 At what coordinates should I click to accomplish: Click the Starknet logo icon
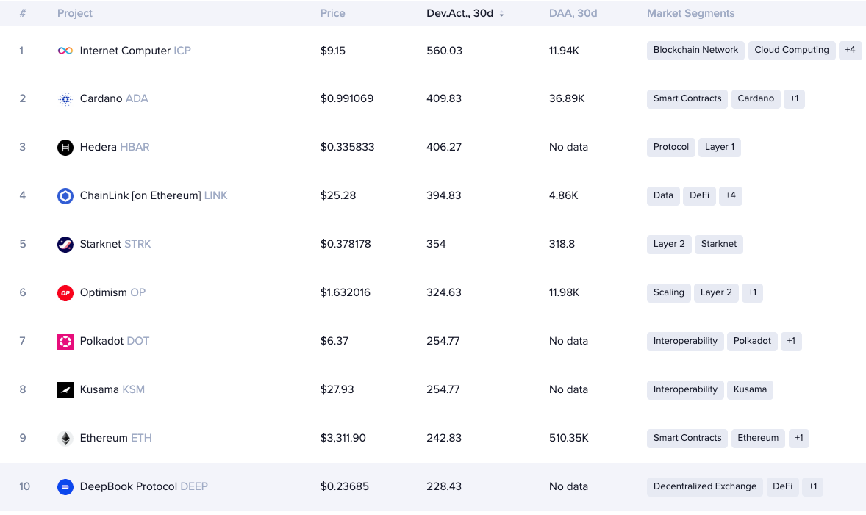coord(65,245)
